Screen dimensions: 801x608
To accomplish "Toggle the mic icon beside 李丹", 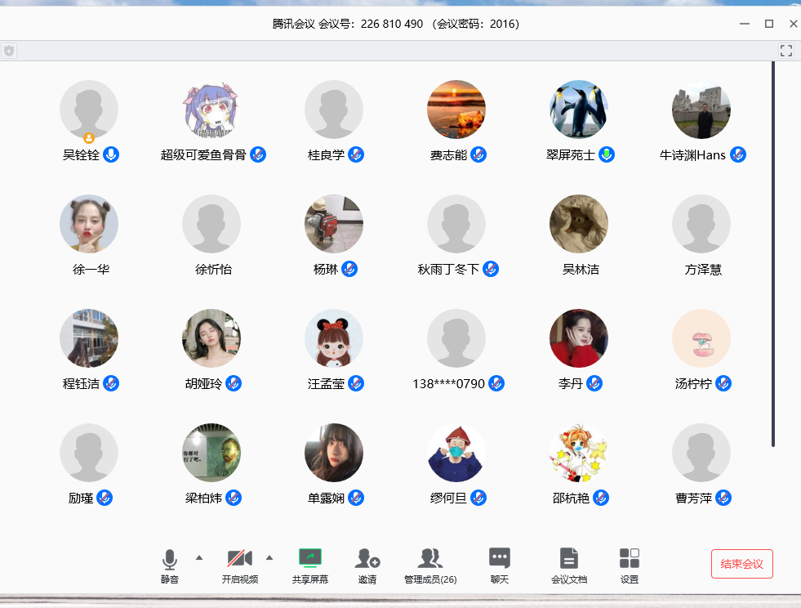I will 594,383.
